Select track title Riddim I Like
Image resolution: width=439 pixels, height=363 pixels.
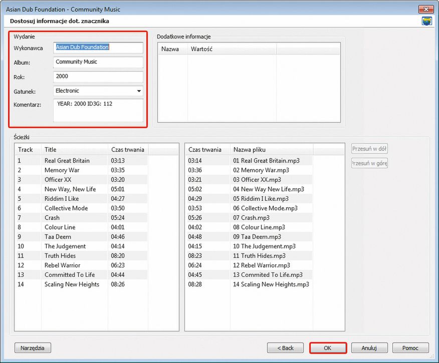(62, 199)
